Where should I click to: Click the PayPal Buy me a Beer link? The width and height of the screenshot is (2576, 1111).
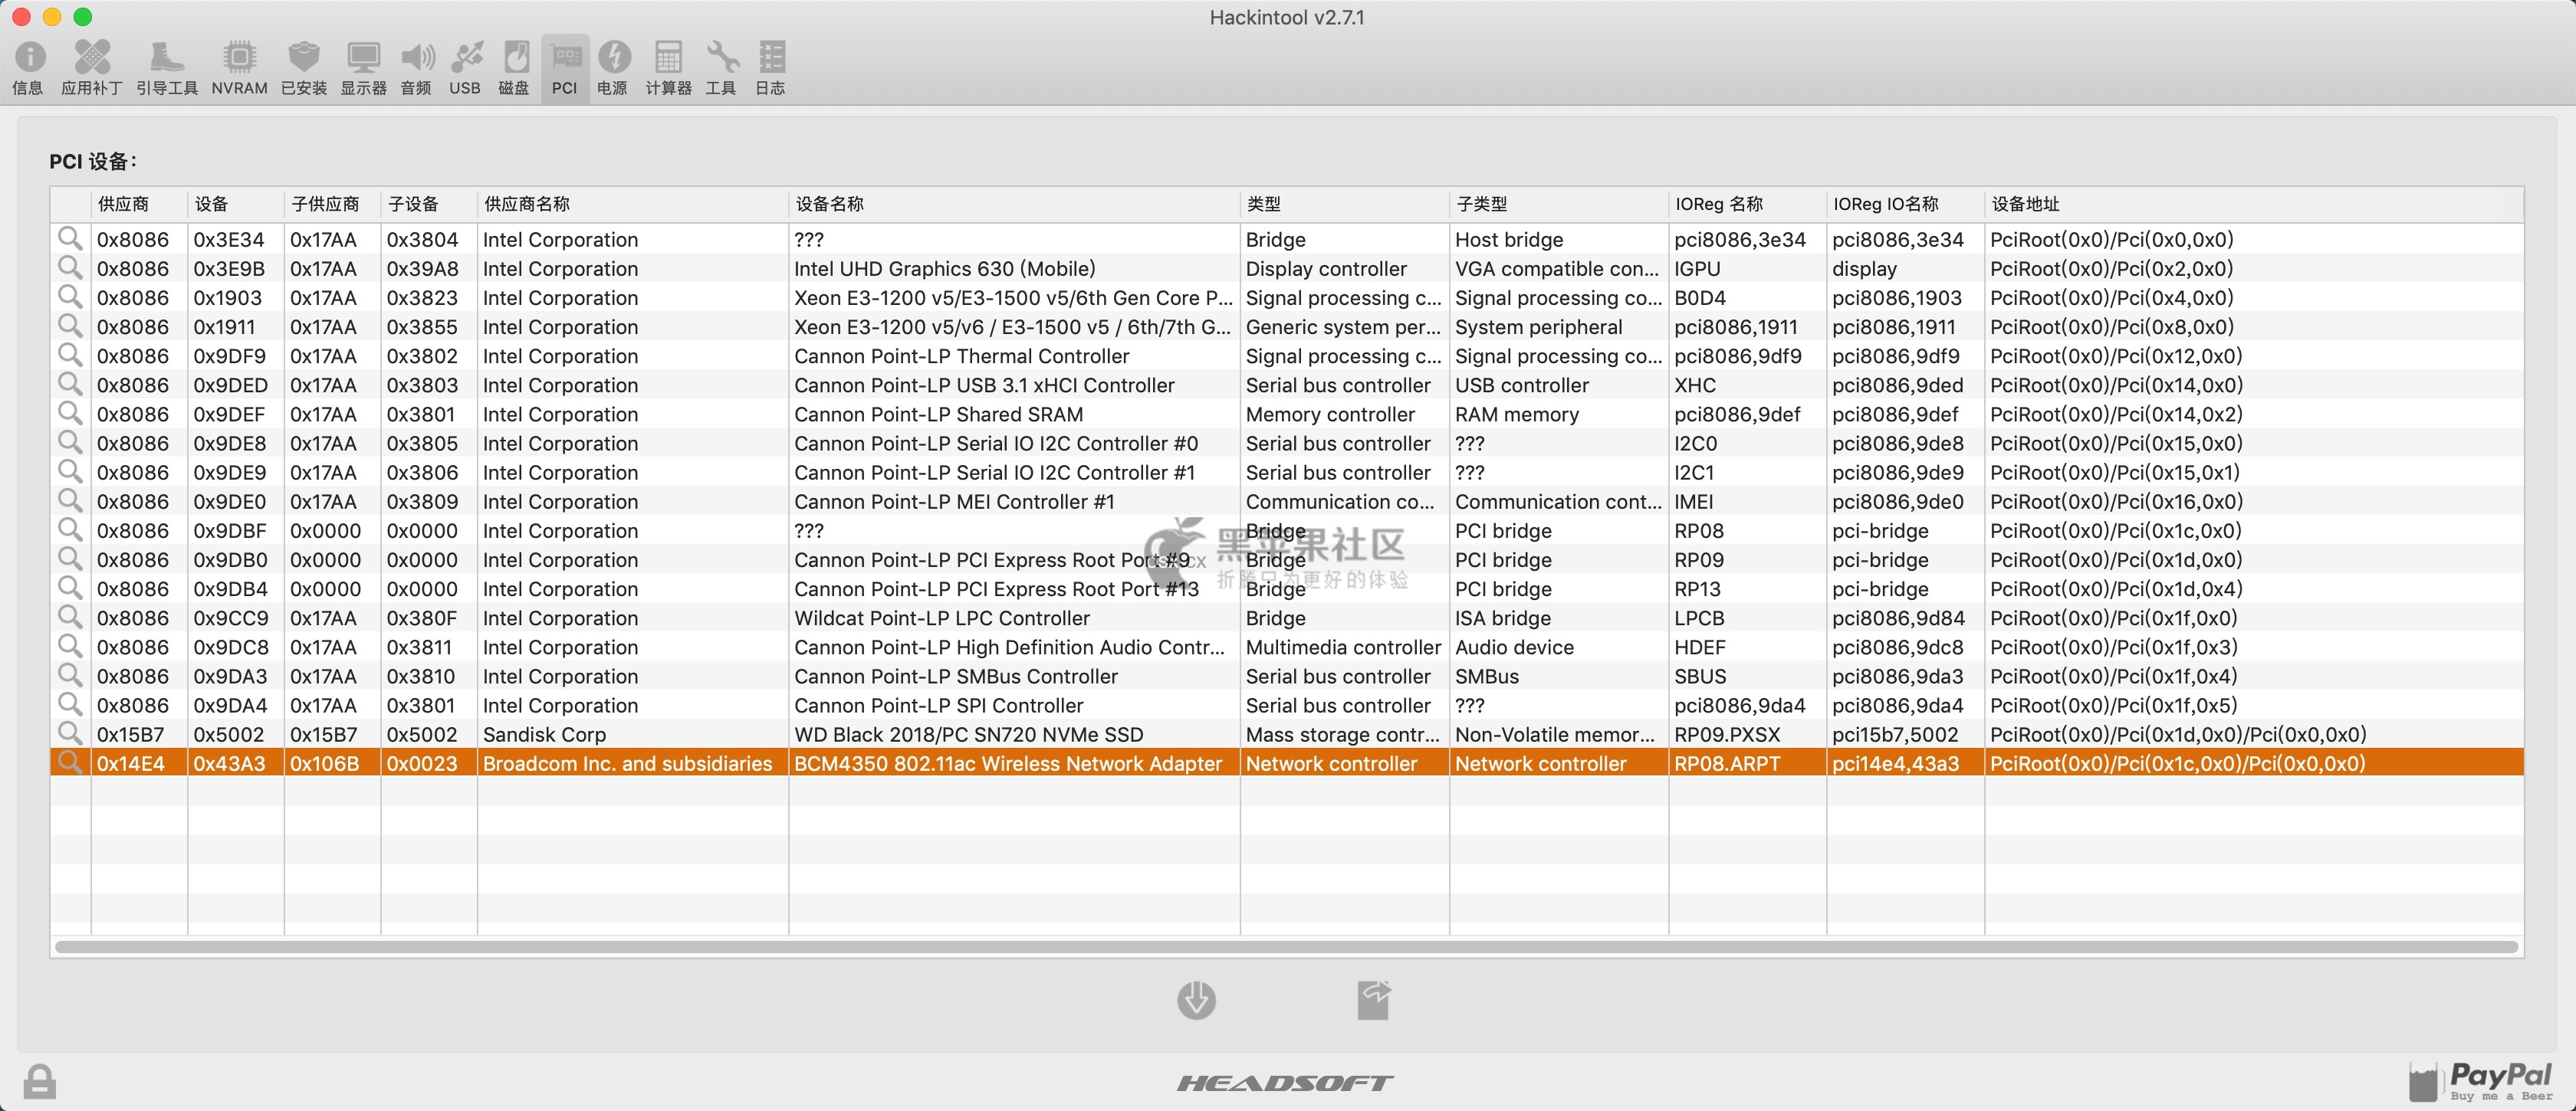click(x=2482, y=1081)
